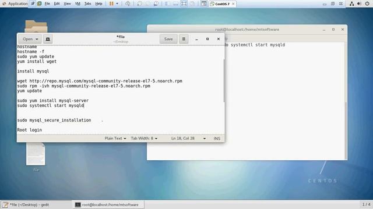
Task: Open the VMware File menu
Action: pyautogui.click(x=47, y=3)
